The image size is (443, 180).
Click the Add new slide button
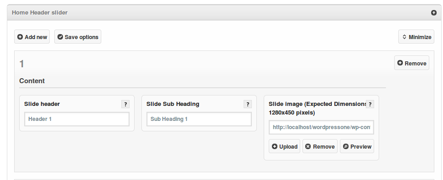click(x=32, y=37)
